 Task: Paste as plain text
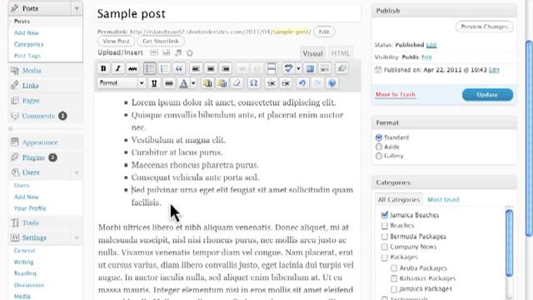(207, 83)
